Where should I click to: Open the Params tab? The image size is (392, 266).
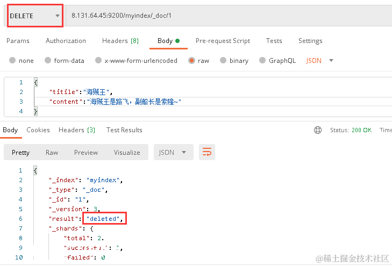click(x=18, y=41)
